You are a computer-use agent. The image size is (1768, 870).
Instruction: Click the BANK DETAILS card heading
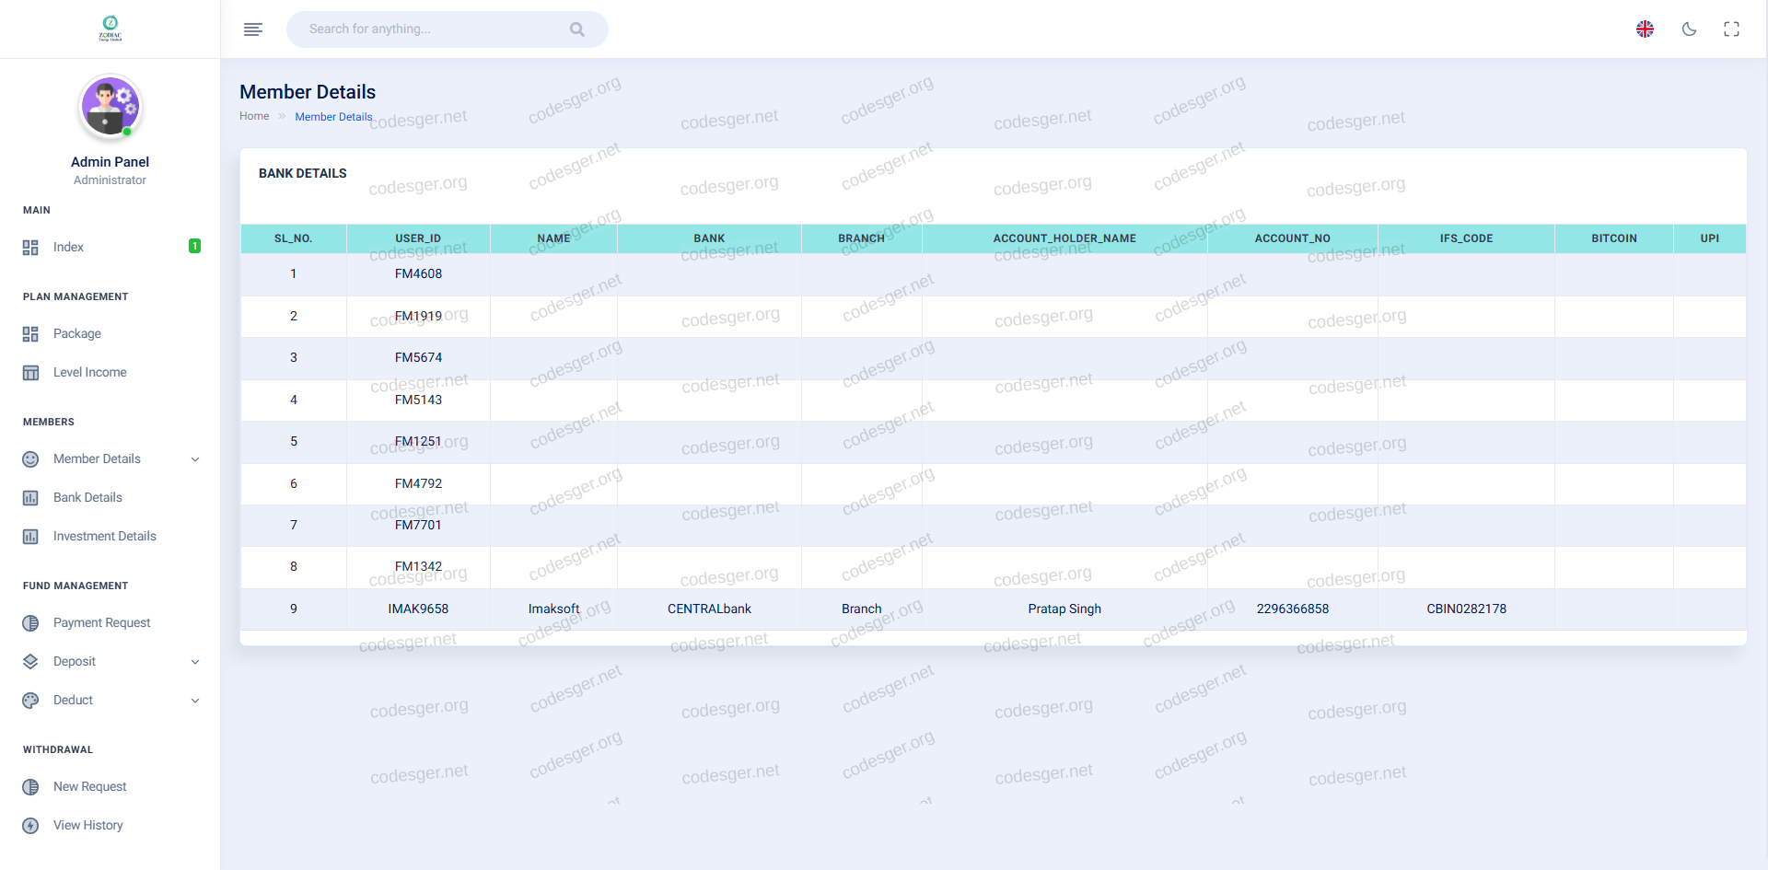pyautogui.click(x=303, y=173)
